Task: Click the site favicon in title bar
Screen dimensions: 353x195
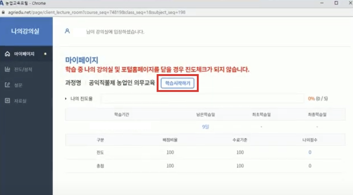Action: 2,3
